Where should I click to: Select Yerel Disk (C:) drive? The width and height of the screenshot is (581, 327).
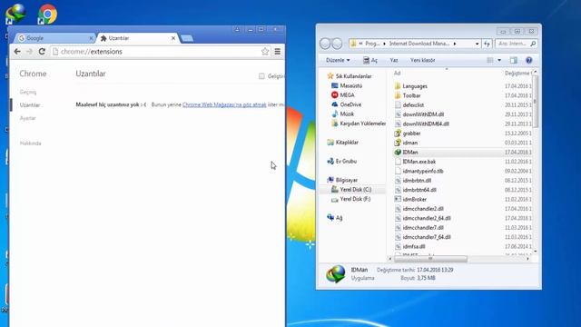(351, 190)
